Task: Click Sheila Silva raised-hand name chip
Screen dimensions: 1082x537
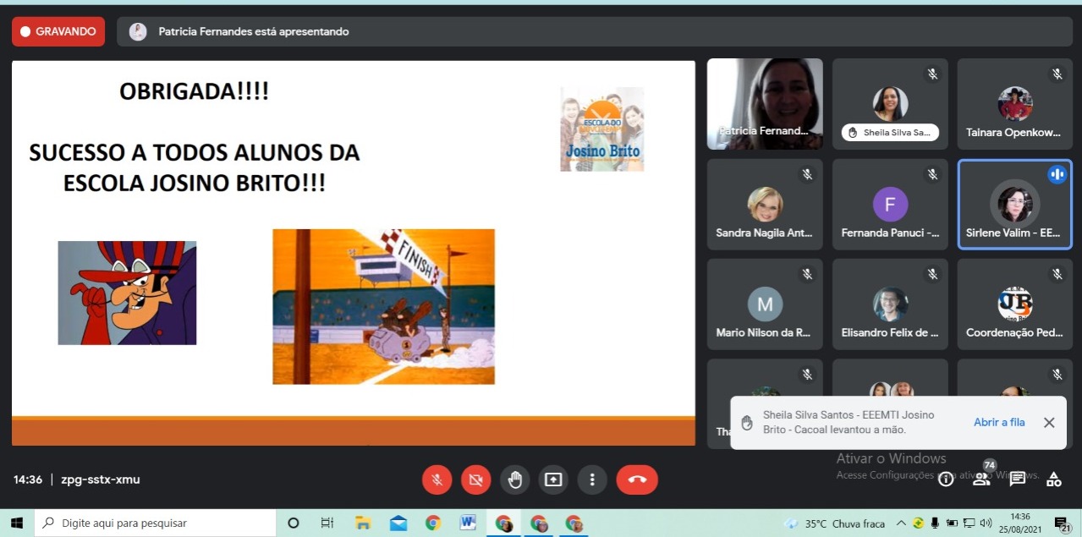Action: (890, 133)
